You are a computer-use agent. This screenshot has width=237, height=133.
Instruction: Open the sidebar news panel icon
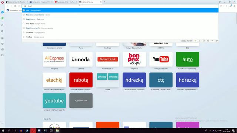[x=3, y=50]
